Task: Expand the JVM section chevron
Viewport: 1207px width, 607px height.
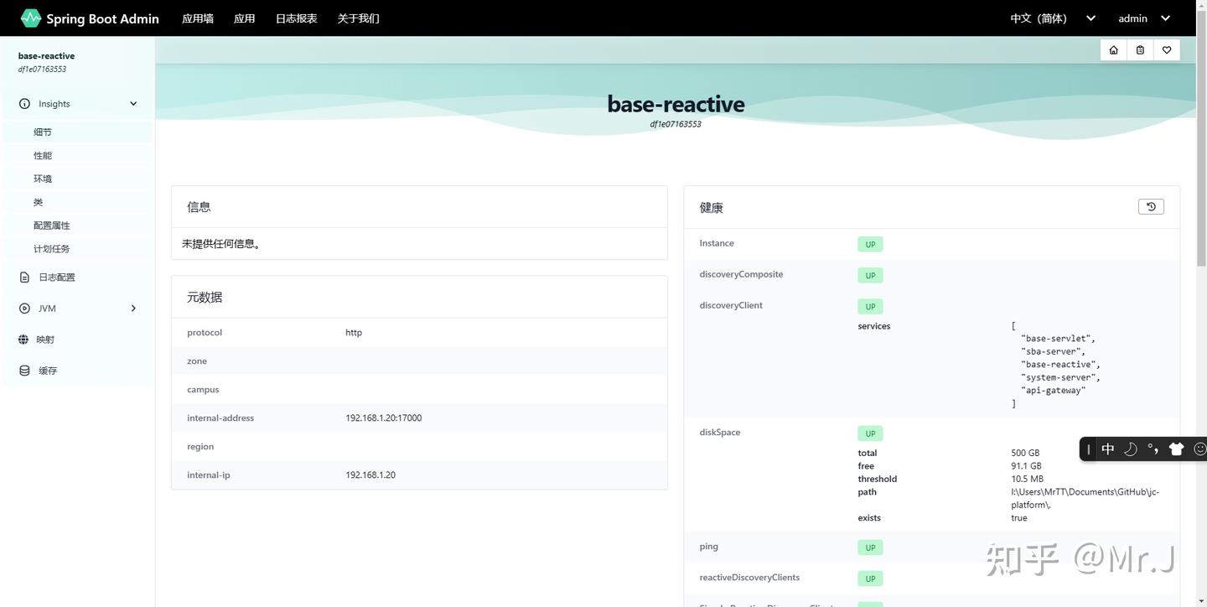Action: click(133, 309)
